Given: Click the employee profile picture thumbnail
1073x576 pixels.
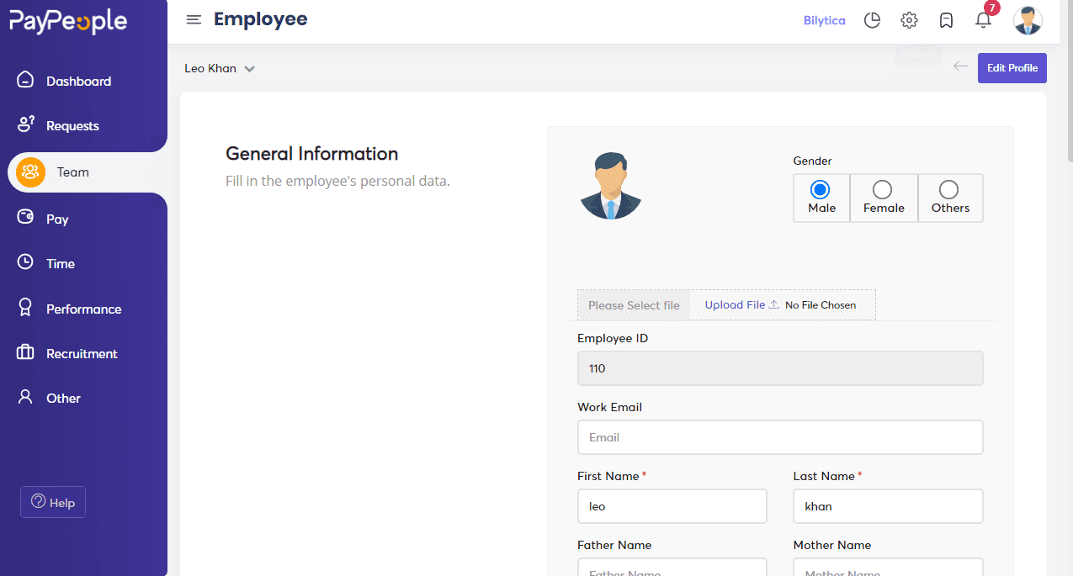Looking at the screenshot, I should click(x=610, y=187).
